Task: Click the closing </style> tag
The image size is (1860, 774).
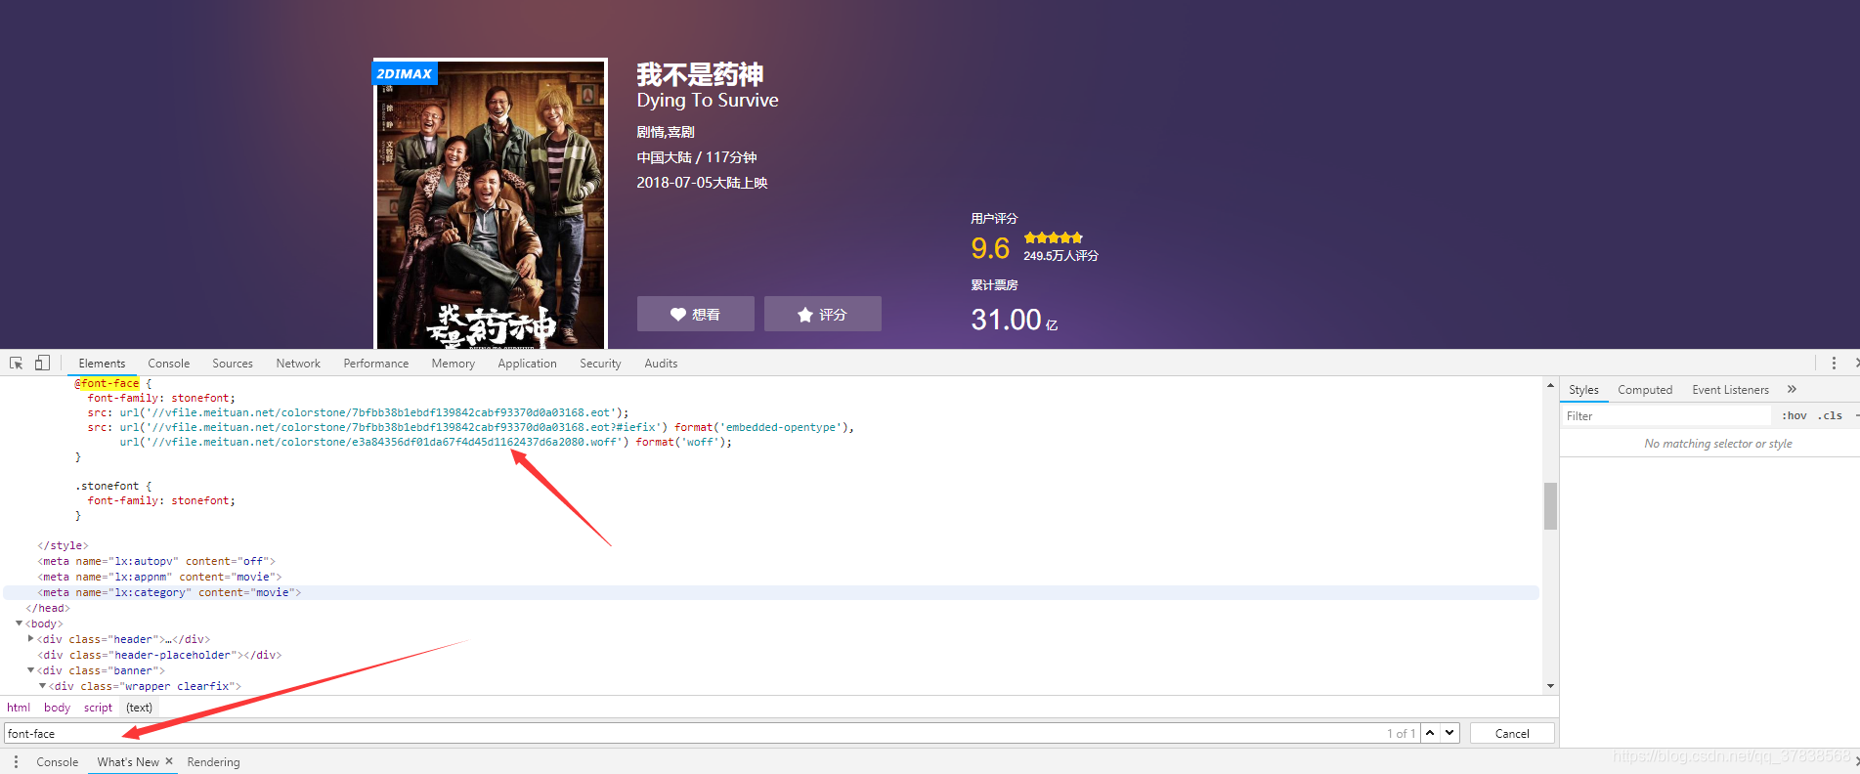Action: pos(63,545)
